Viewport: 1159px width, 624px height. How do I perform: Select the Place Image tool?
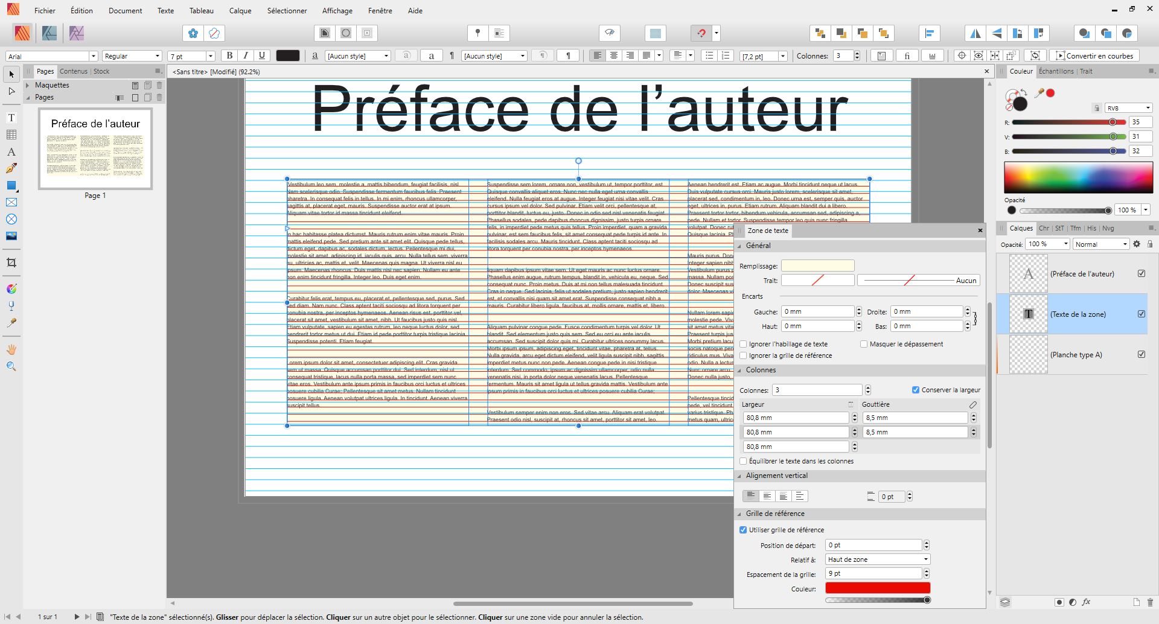(x=11, y=236)
